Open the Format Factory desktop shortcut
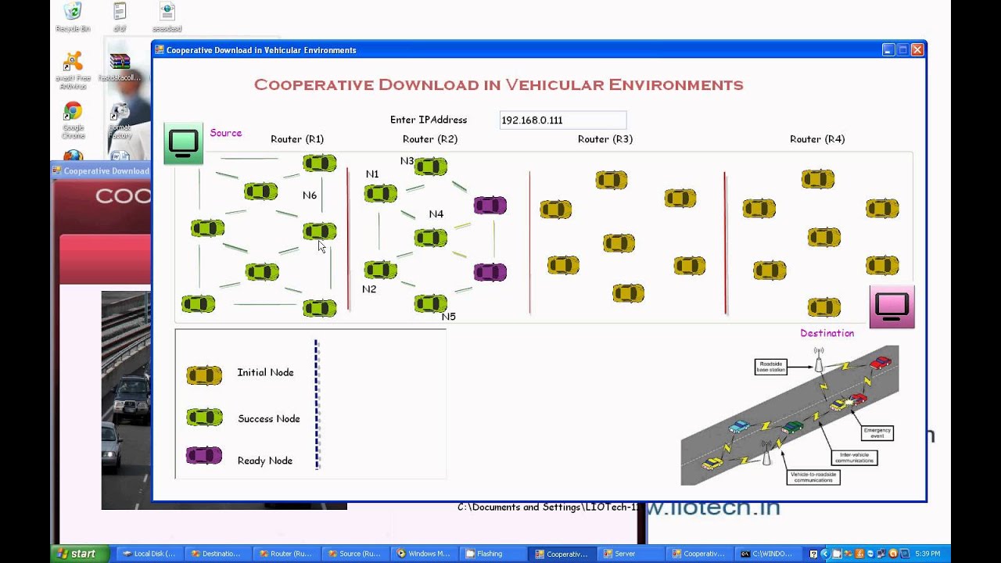The width and height of the screenshot is (1001, 563). coord(120,120)
